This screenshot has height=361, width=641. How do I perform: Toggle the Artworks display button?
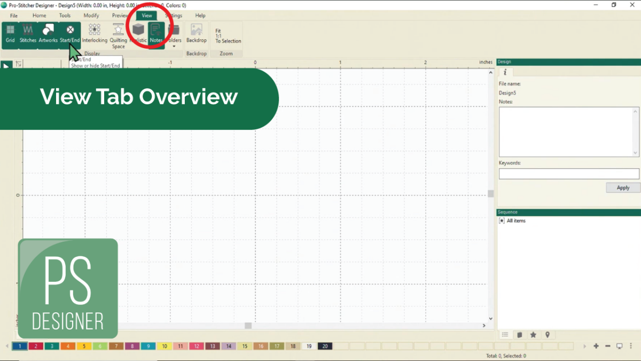click(48, 34)
